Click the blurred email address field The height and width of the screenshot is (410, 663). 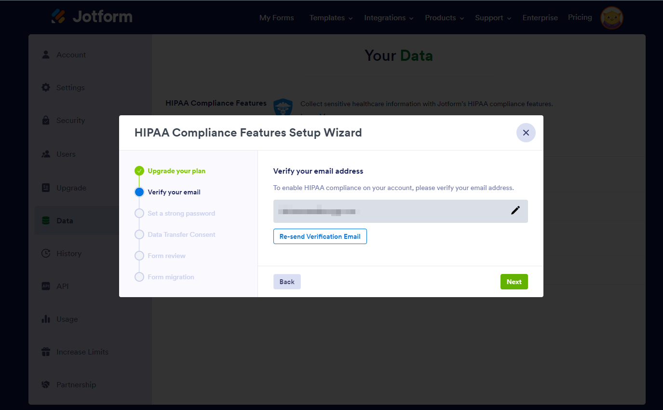(x=386, y=211)
